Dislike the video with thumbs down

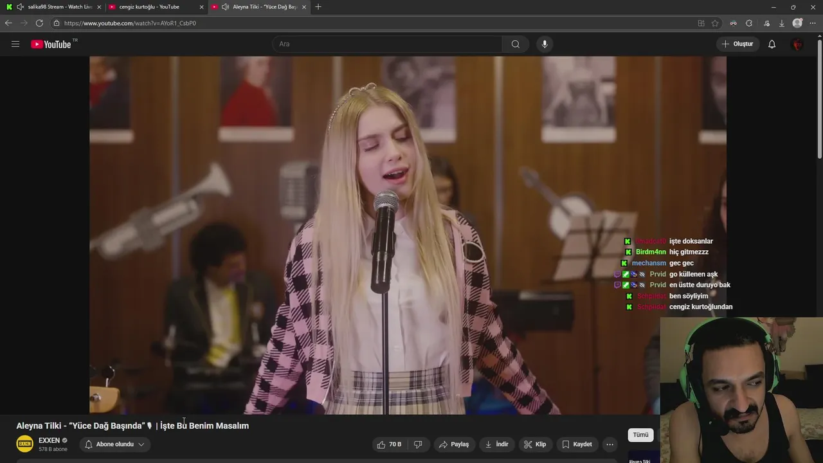tap(418, 444)
